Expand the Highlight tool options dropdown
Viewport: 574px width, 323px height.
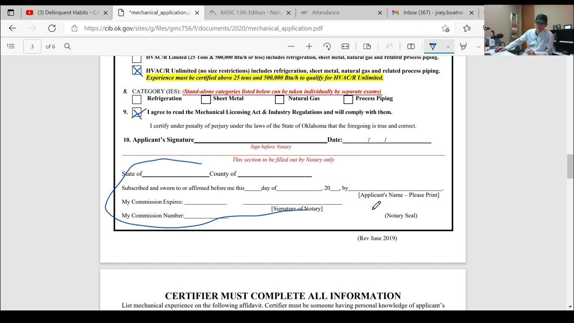[478, 46]
